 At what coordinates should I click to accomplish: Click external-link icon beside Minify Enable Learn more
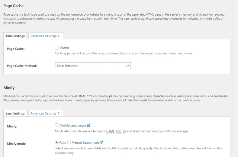(89, 125)
